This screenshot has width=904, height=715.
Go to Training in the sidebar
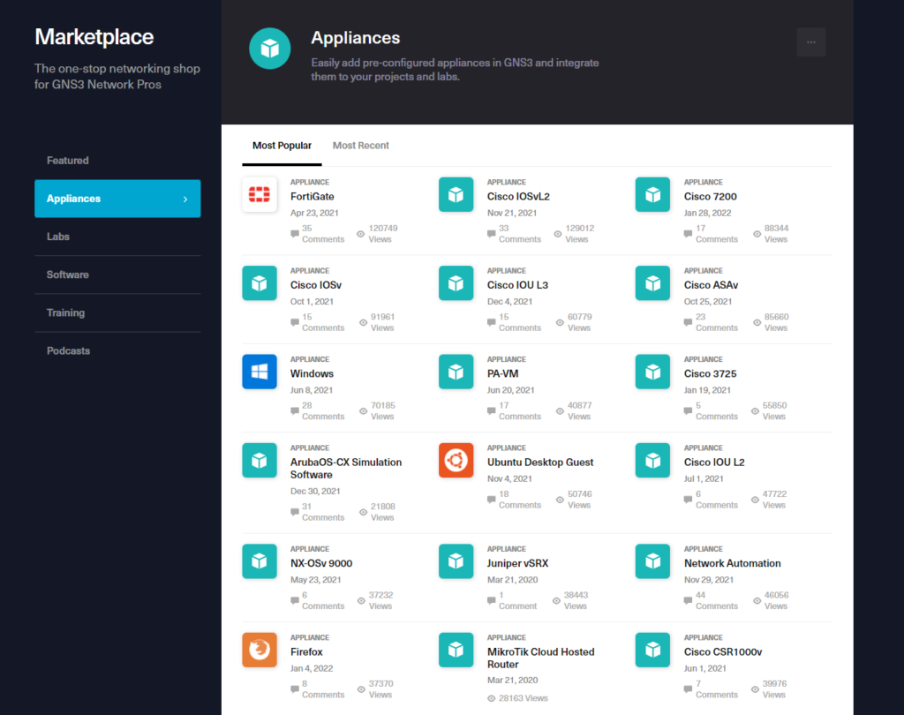[x=65, y=312]
